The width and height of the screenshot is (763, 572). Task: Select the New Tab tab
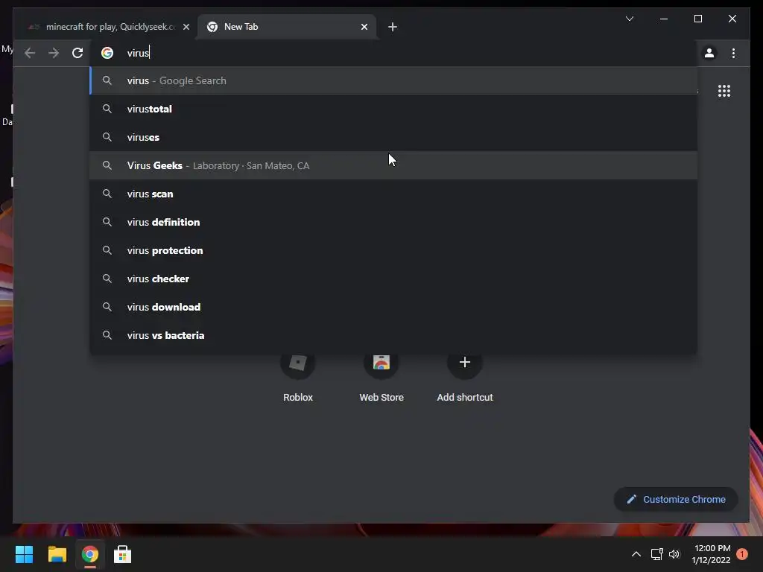pyautogui.click(x=287, y=27)
